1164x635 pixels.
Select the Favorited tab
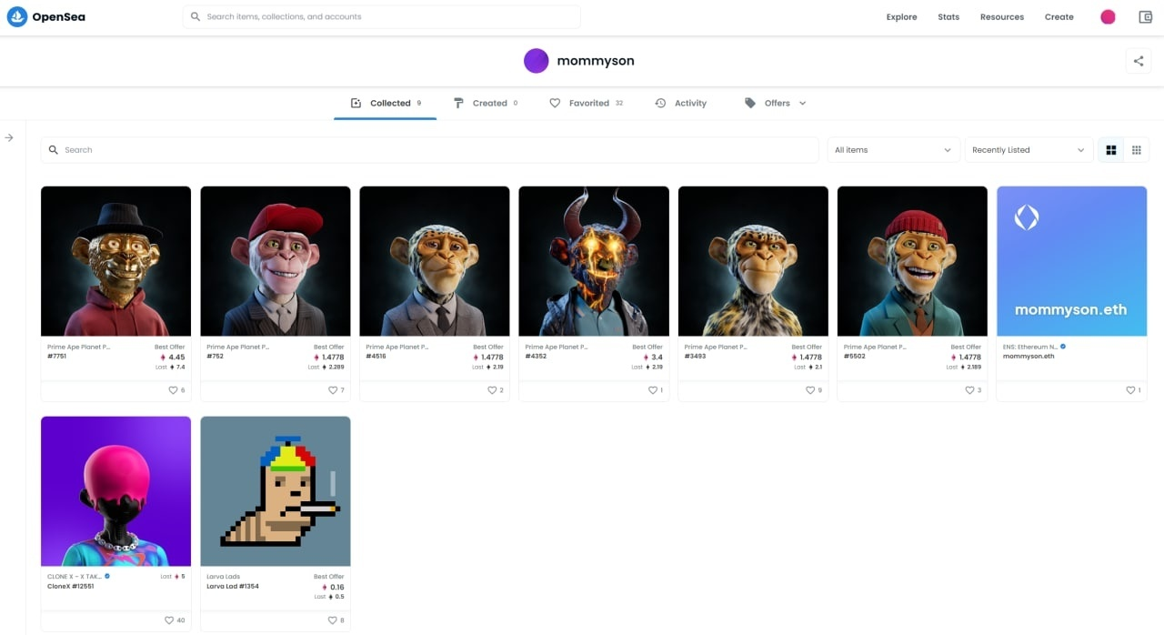(x=587, y=104)
